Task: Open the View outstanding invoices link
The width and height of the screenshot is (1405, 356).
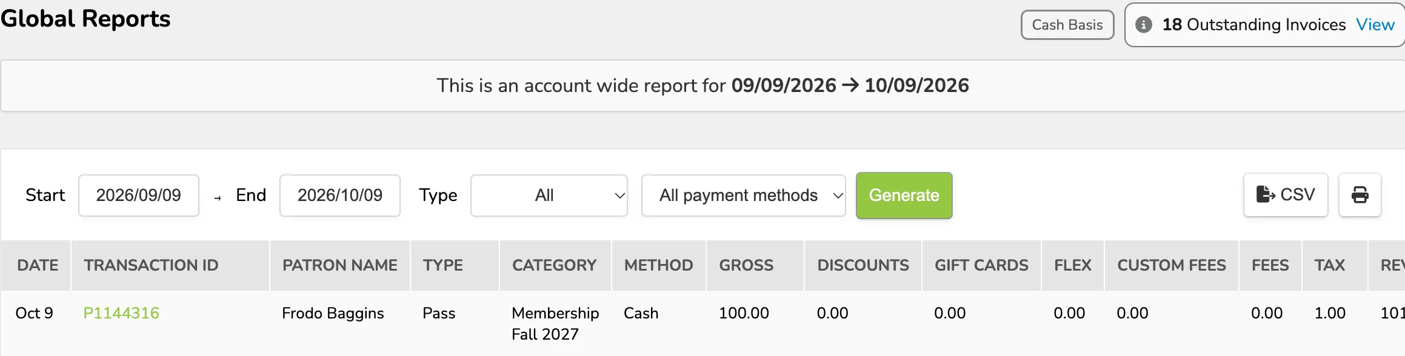Action: tap(1375, 25)
